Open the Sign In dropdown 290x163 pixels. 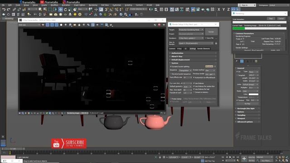click(247, 5)
